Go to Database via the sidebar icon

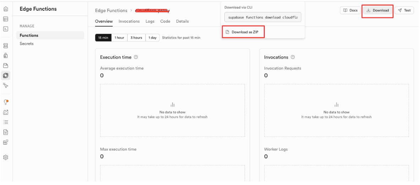click(x=6, y=46)
